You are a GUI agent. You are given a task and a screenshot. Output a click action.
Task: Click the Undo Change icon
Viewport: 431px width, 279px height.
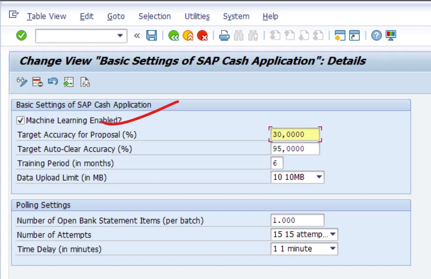pos(53,82)
